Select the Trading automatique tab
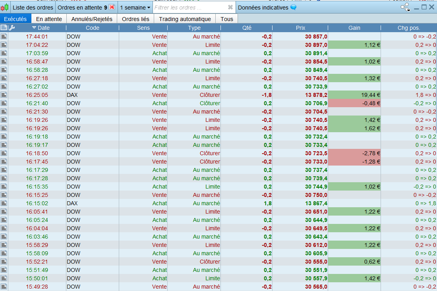The height and width of the screenshot is (291, 437). click(185, 19)
